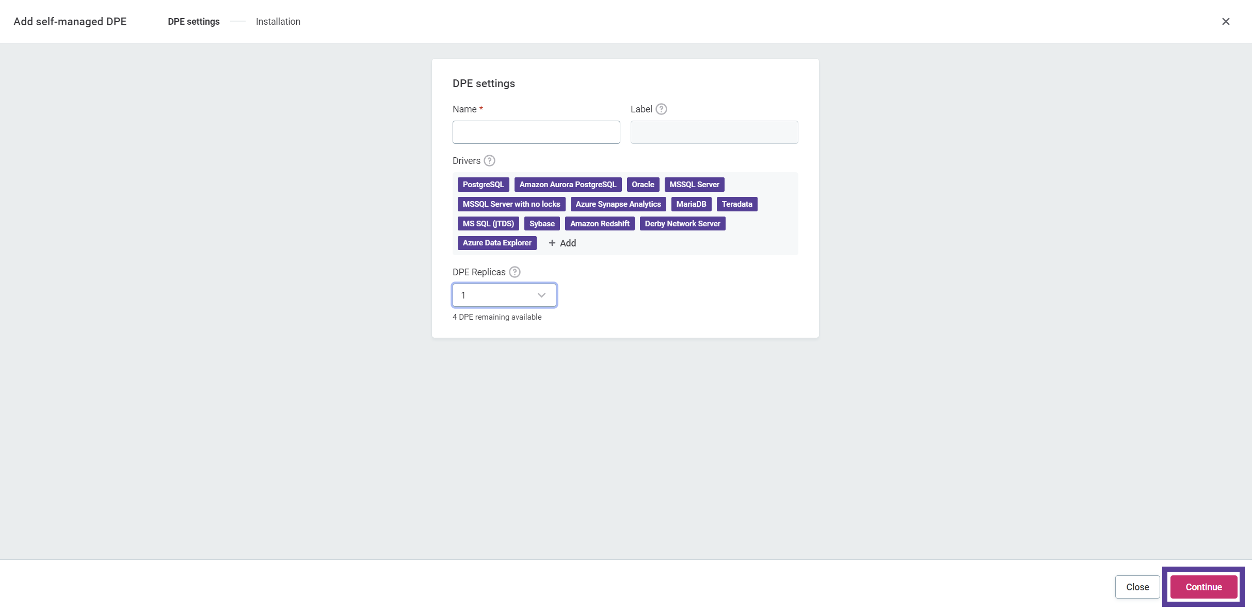Click the Amazon Aurora PostgreSQL driver tag
1252x613 pixels.
568,185
